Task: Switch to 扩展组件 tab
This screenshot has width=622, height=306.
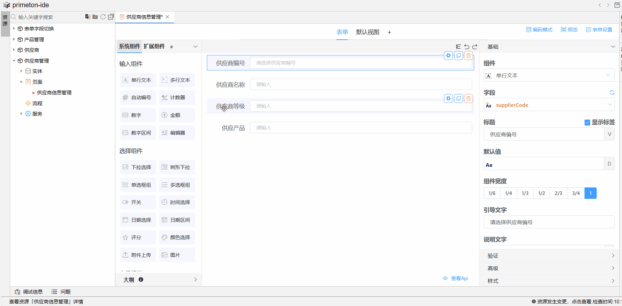Action: click(x=154, y=47)
